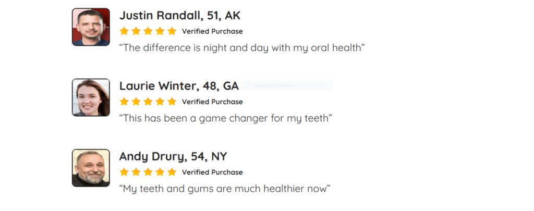This screenshot has height=211, width=534.
Task: Click fifth star in Laurie Winter's rating
Action: click(x=172, y=102)
